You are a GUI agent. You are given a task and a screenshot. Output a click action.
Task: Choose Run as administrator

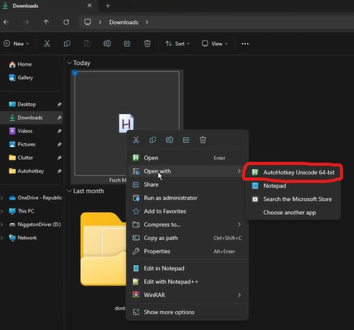[x=187, y=198]
